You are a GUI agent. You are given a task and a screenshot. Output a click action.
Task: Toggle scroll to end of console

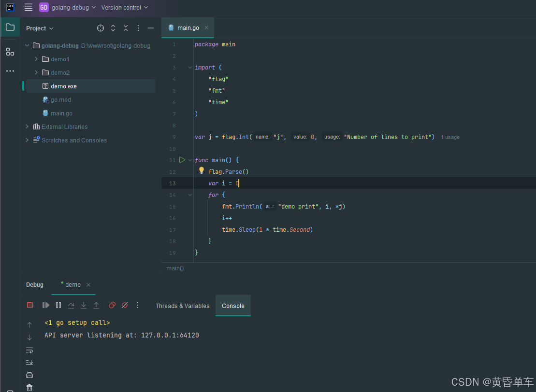click(x=29, y=363)
